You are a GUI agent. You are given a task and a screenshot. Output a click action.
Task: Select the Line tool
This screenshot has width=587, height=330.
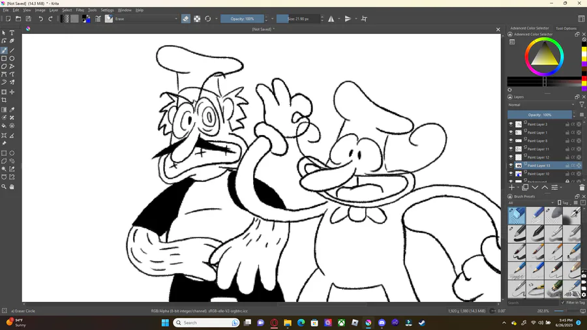(12, 50)
